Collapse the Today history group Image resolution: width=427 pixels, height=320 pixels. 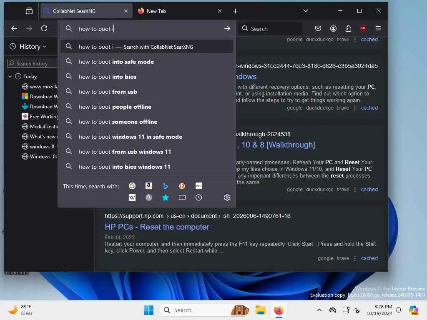point(10,77)
